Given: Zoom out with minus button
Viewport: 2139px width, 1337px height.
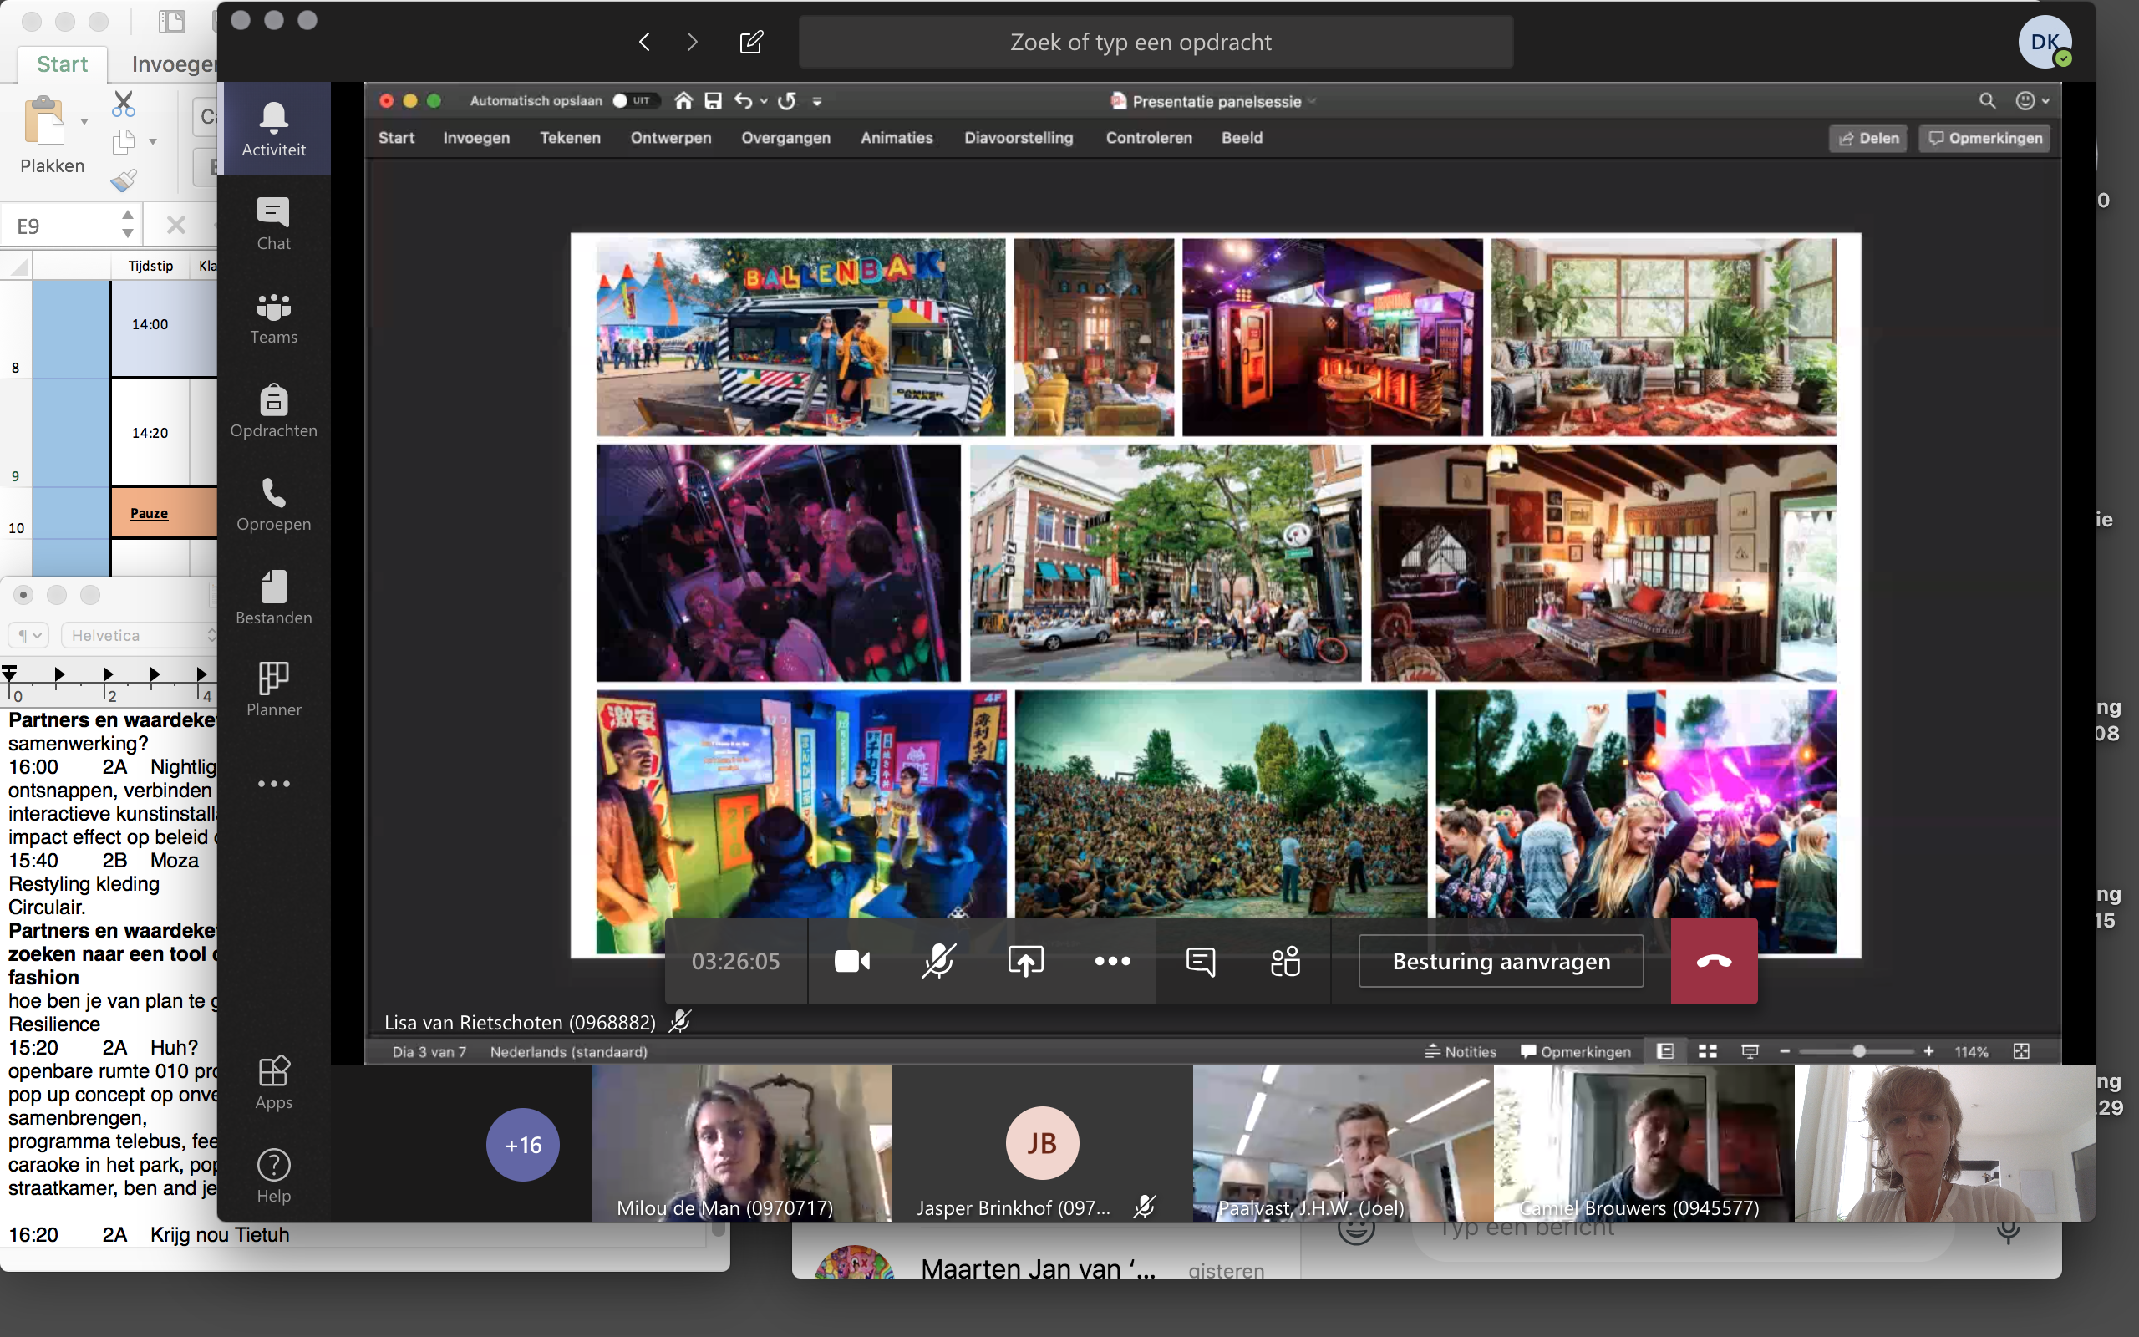Looking at the screenshot, I should (1785, 1051).
